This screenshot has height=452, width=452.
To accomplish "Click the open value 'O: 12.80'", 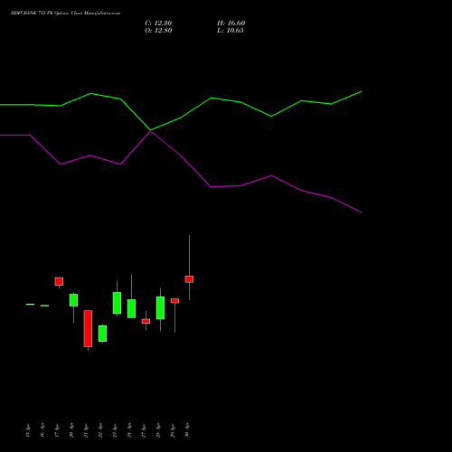I will (x=158, y=31).
